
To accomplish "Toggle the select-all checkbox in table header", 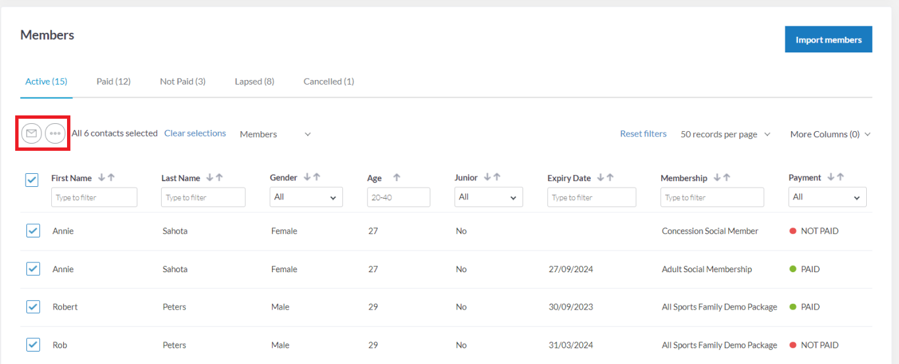I will 32,180.
